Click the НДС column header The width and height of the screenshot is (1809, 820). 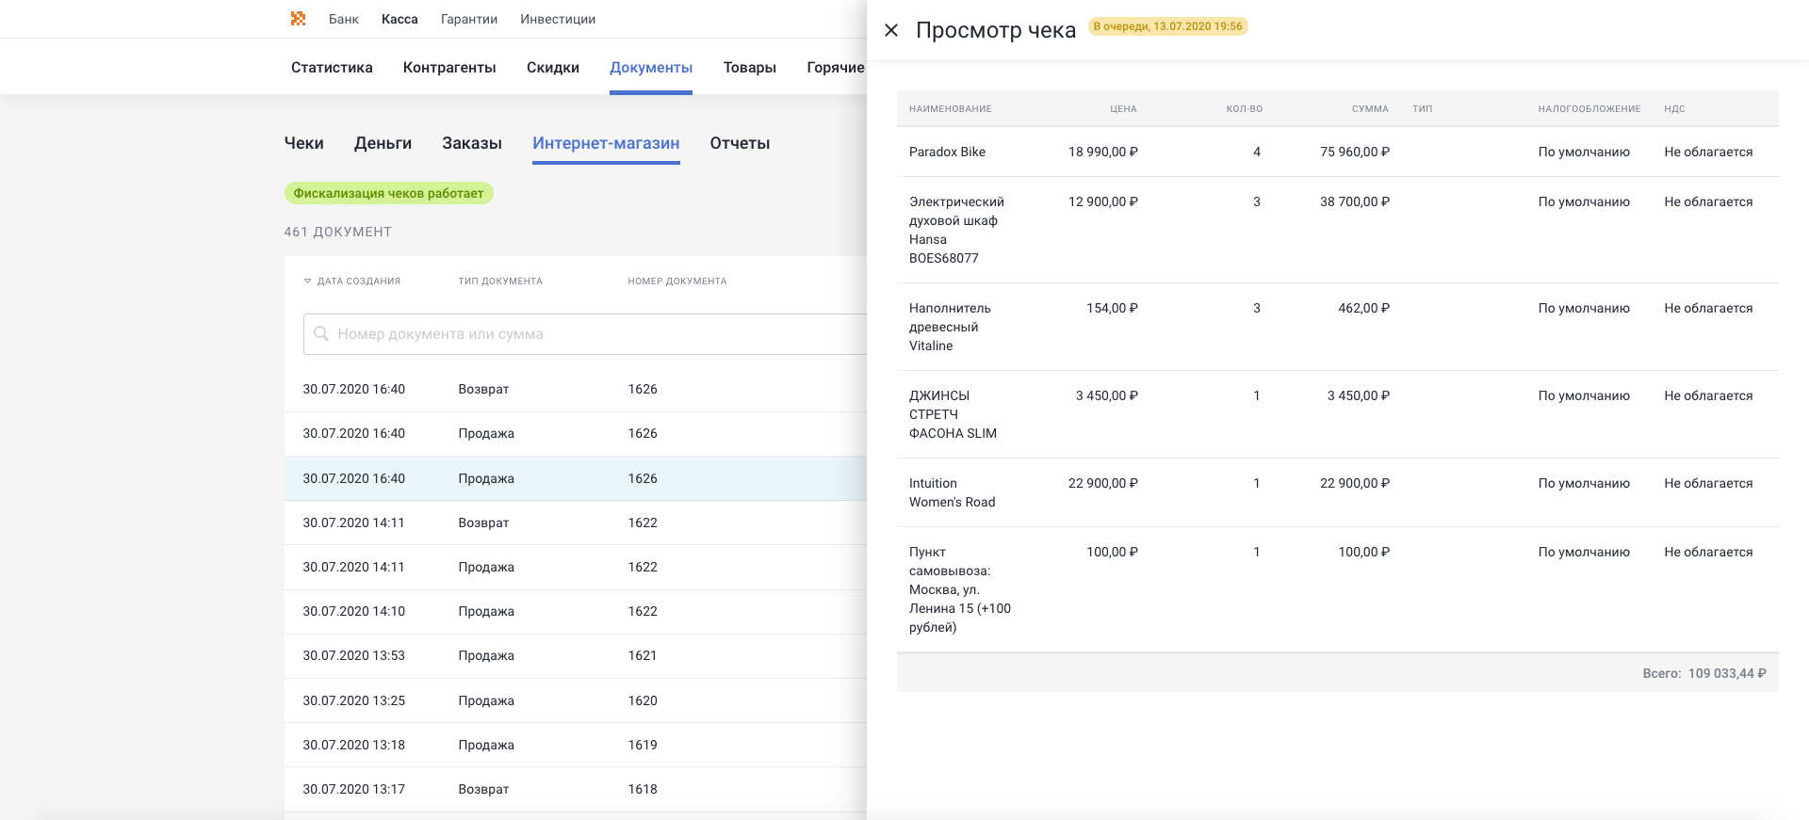1674,109
